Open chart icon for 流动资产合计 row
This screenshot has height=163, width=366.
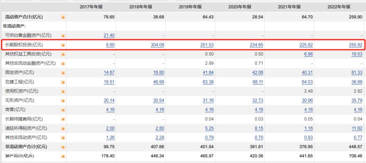click(x=63, y=17)
